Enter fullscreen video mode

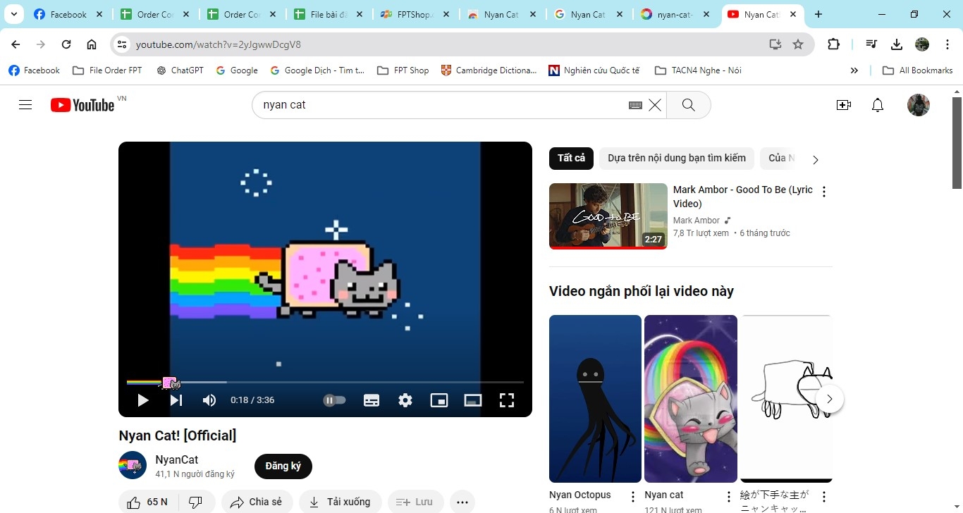coord(507,400)
